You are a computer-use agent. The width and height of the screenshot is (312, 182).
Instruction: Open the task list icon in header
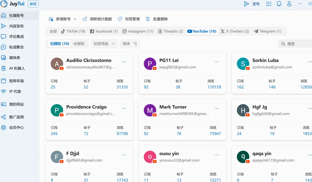pos(269,4)
